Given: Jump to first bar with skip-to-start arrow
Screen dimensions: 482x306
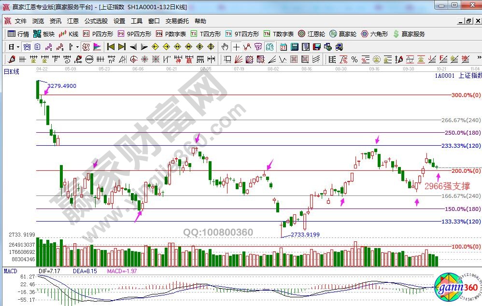Looking at the screenshot, I should pos(111,47).
